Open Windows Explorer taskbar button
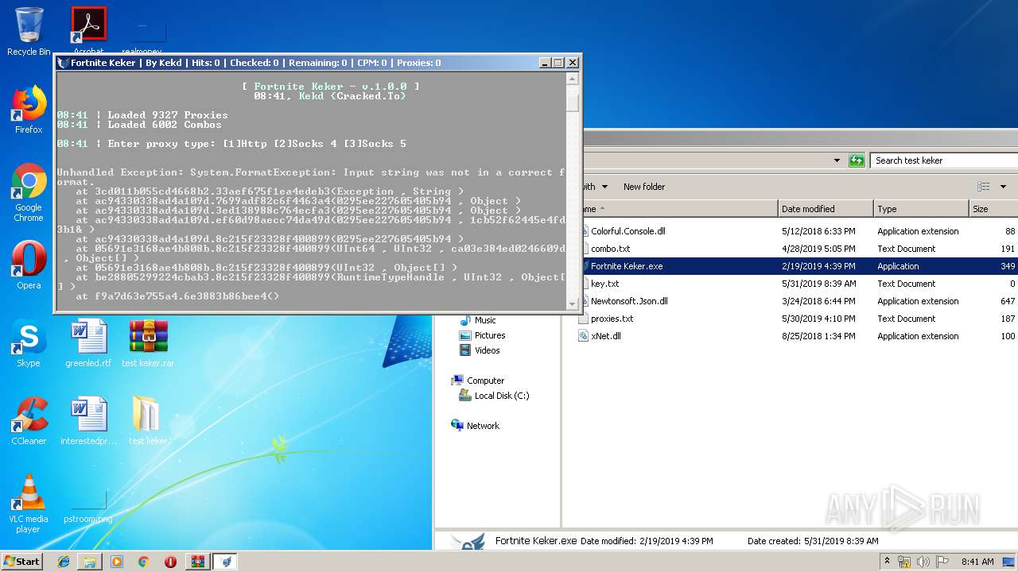Viewport: 1018px width, 572px height. pos(90,562)
